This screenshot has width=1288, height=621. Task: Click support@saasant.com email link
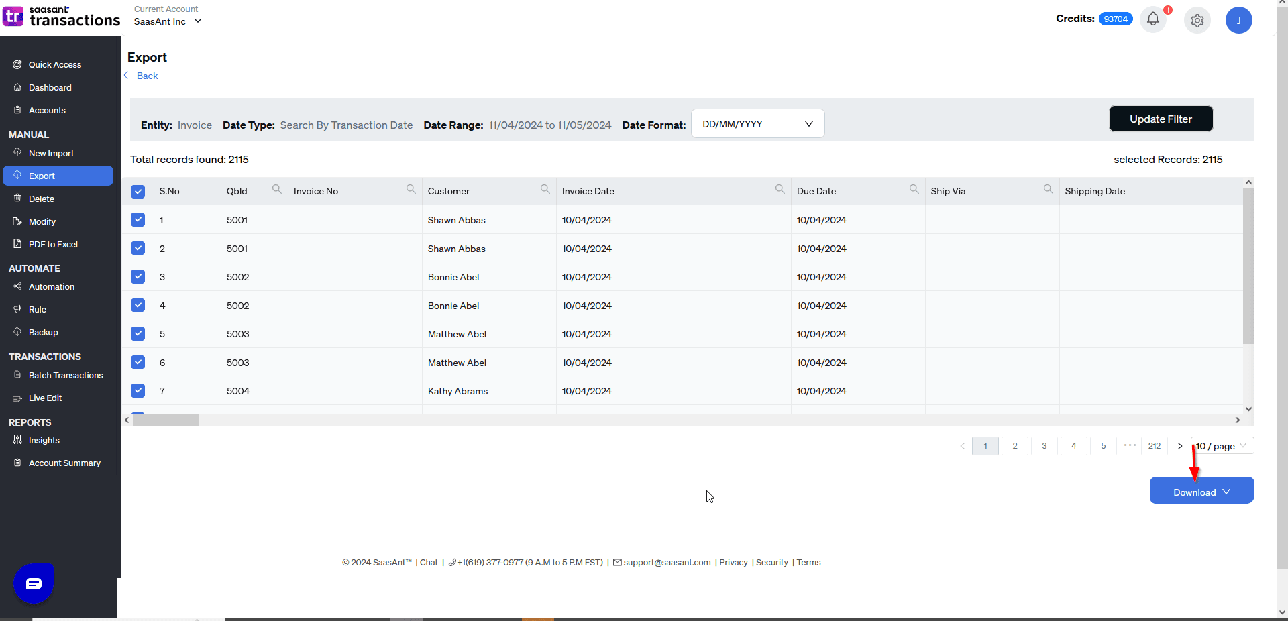[x=667, y=563]
